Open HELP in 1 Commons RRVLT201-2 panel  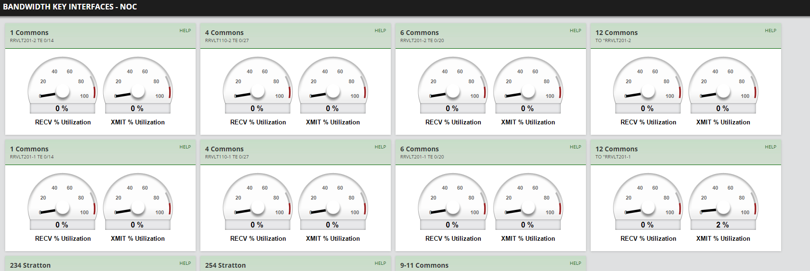[185, 31]
